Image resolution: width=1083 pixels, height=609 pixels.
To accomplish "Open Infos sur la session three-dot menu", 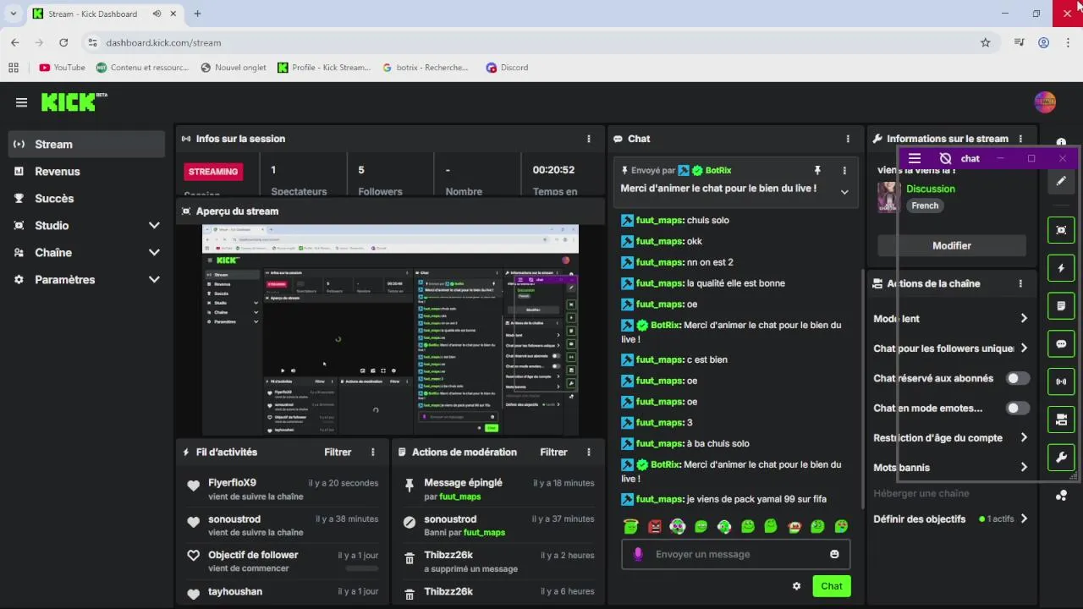I will 589,139.
